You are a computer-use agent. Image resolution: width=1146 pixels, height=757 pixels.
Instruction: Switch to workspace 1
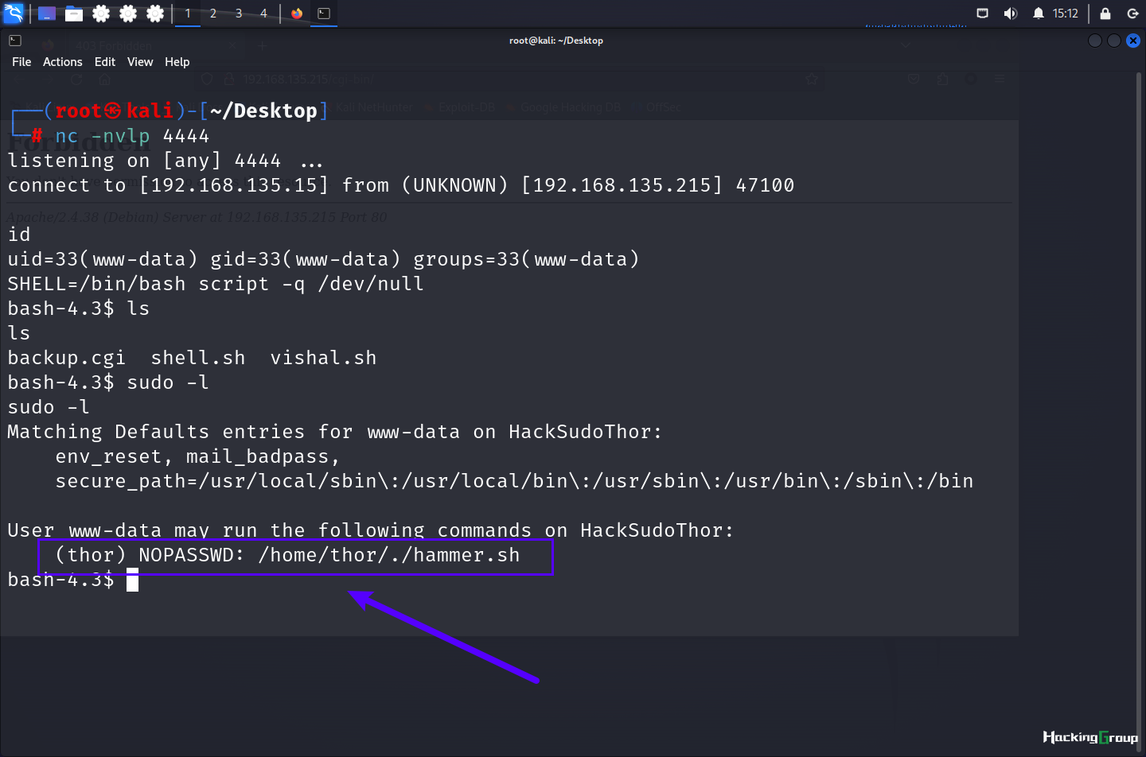point(188,14)
